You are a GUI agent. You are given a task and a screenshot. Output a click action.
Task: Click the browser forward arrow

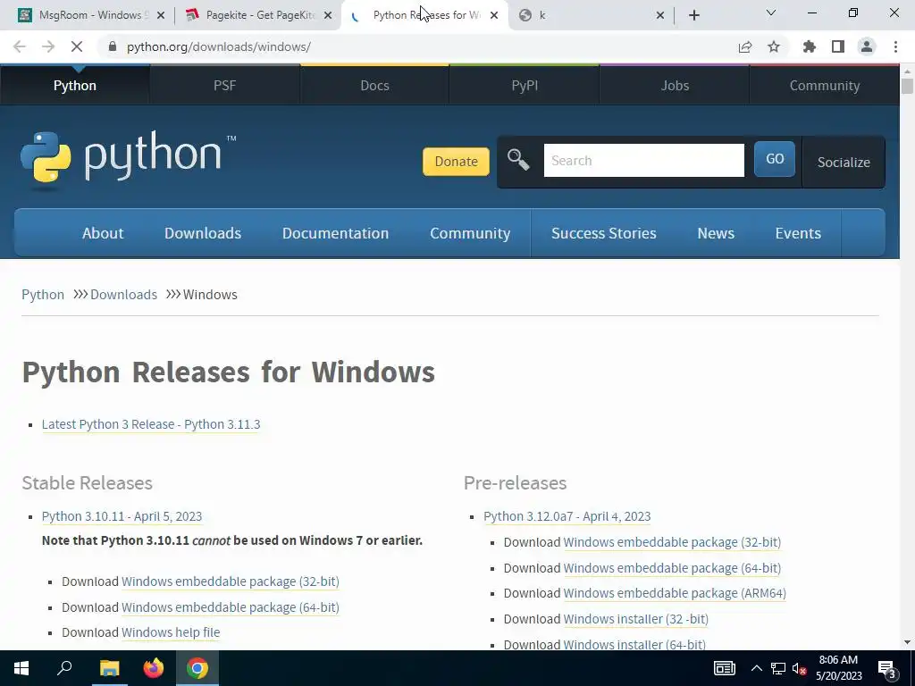click(48, 46)
